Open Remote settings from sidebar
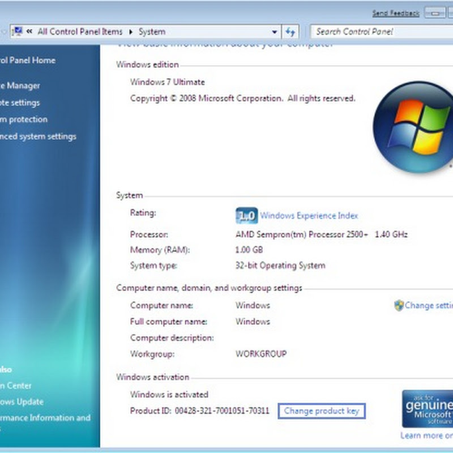453x453 pixels. 20,103
